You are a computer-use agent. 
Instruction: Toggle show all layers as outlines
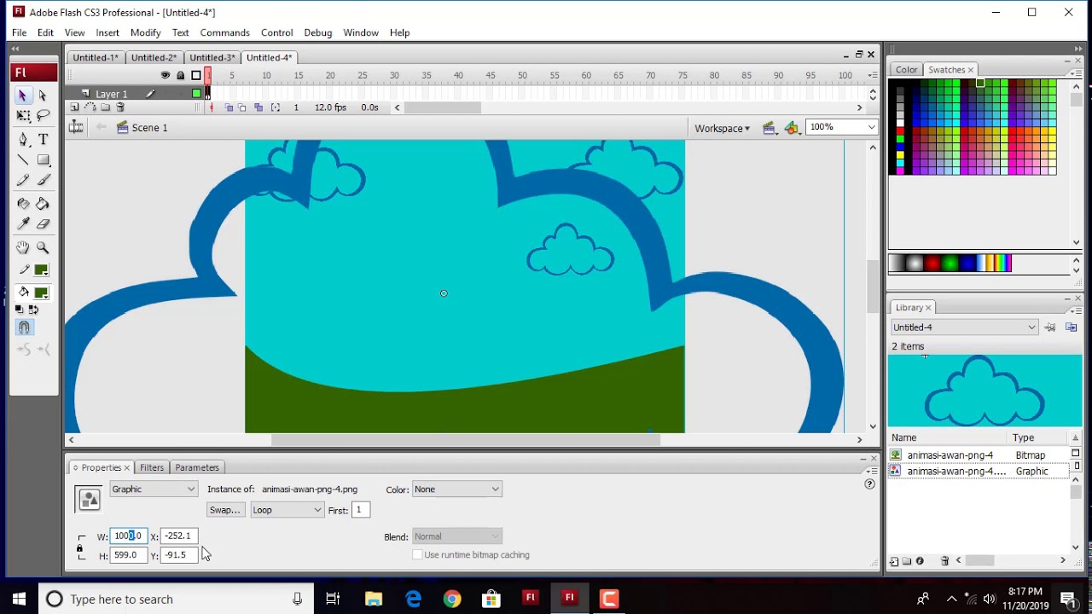tap(196, 75)
